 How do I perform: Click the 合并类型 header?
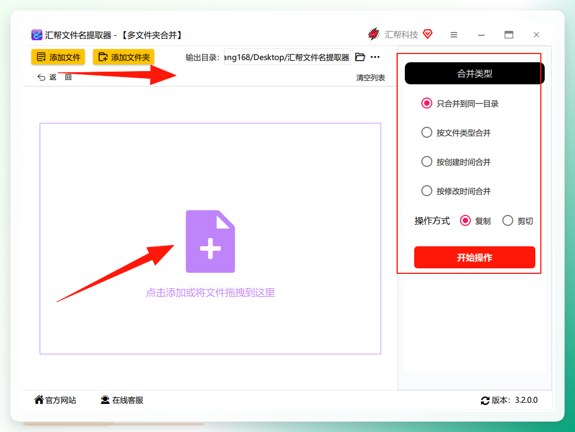pos(475,73)
